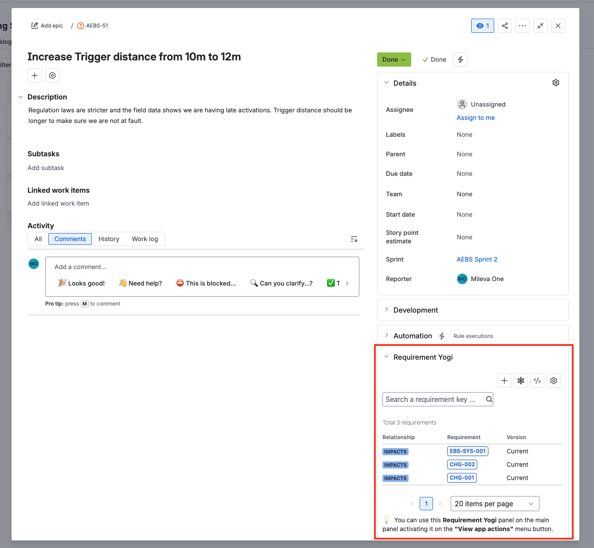Collapse the Requirement Yogi panel
The image size is (594, 548).
(386, 357)
